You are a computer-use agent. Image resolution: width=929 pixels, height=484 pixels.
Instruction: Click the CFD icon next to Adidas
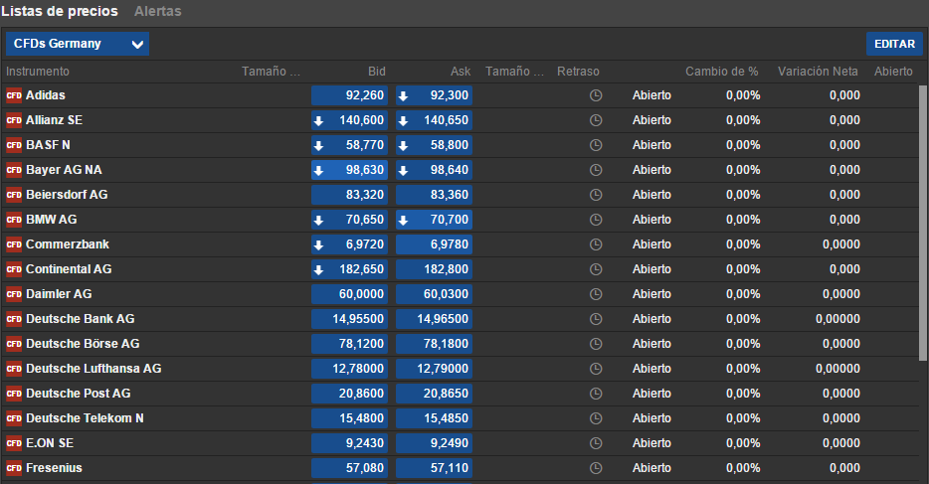click(14, 95)
